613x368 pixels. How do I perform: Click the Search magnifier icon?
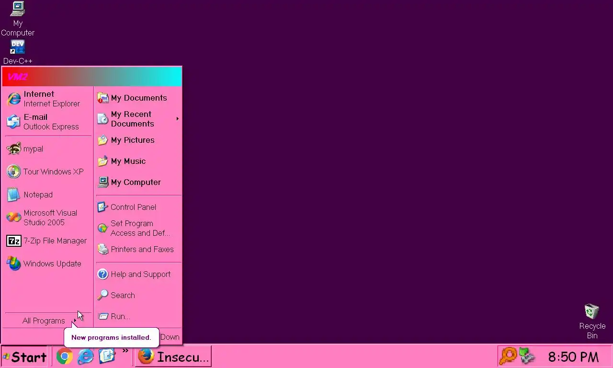pyautogui.click(x=103, y=295)
